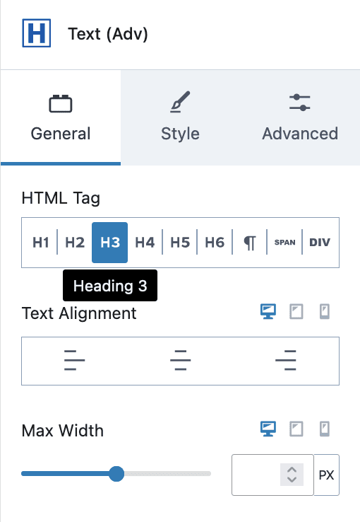
Task: Click tablet device icon for Max Width
Action: 296,429
